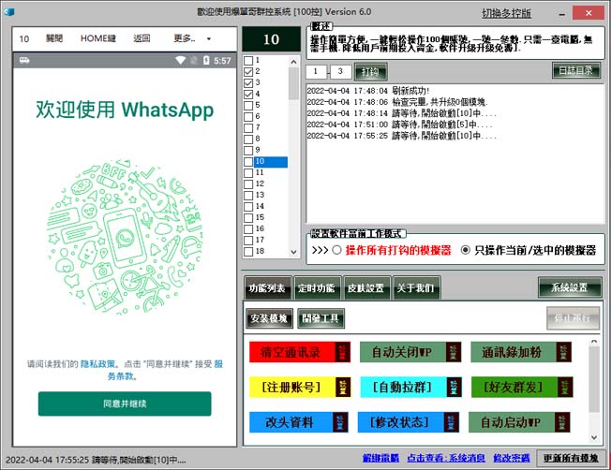Click the 停止運行 button
The image size is (611, 470).
pyautogui.click(x=573, y=318)
